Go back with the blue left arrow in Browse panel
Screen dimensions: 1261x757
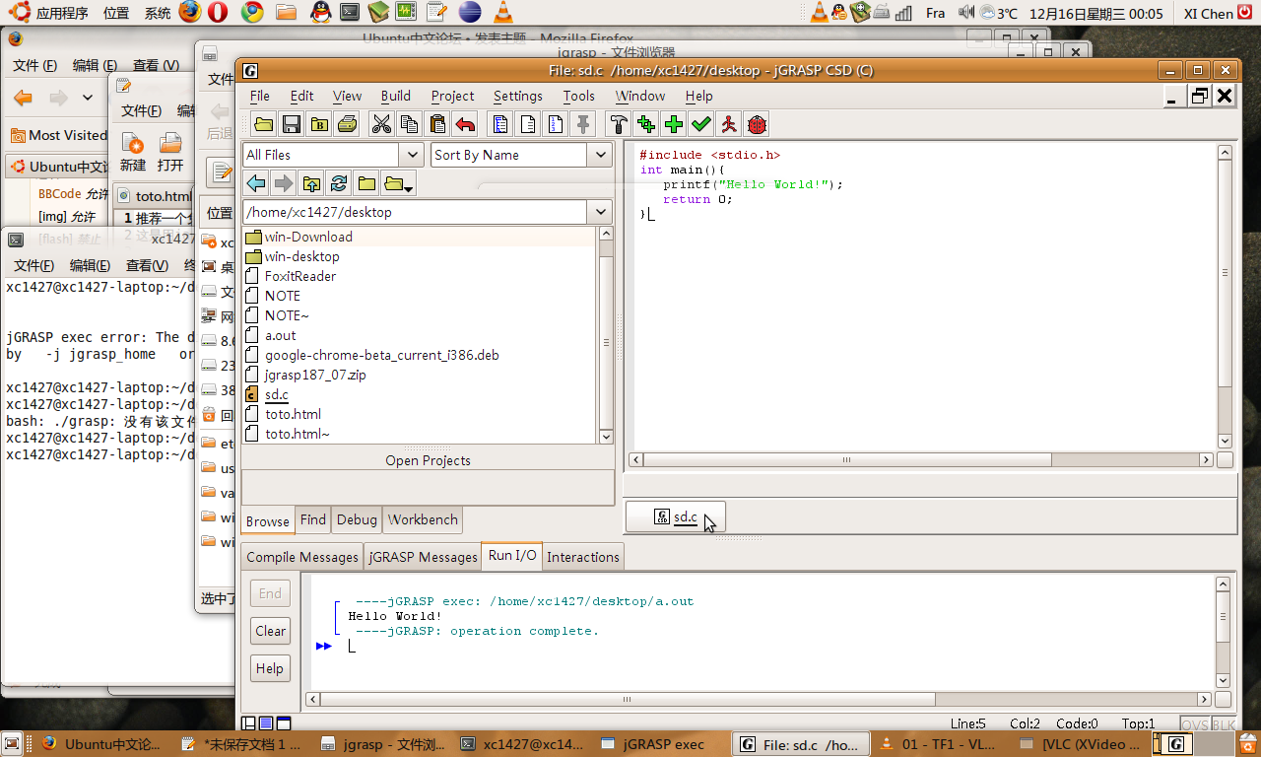coord(256,183)
